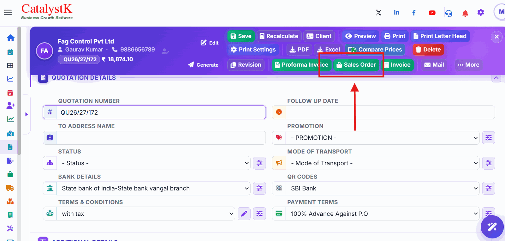This screenshot has height=241, width=505.
Task: Click the Recalculate button
Action: [x=279, y=36]
